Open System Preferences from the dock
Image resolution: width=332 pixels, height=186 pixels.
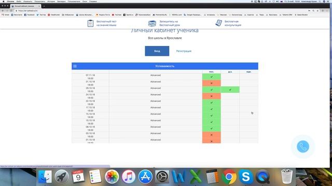point(162,177)
